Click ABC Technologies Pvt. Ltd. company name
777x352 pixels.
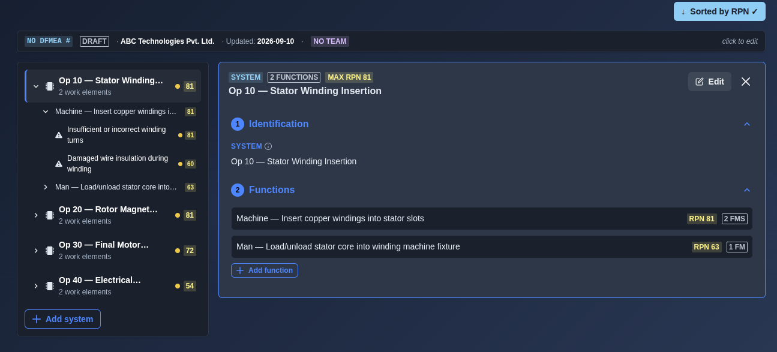coord(167,41)
